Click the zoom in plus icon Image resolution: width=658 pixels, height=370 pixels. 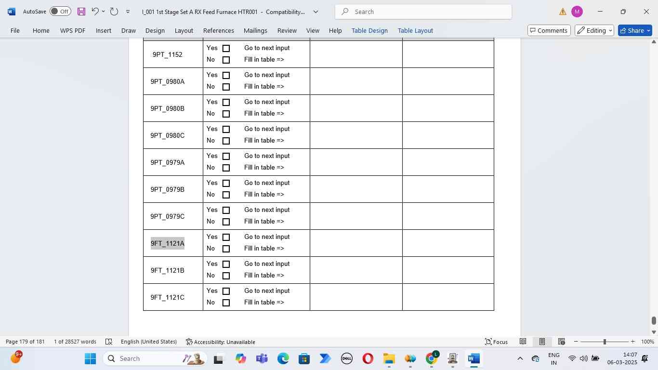[632, 342]
